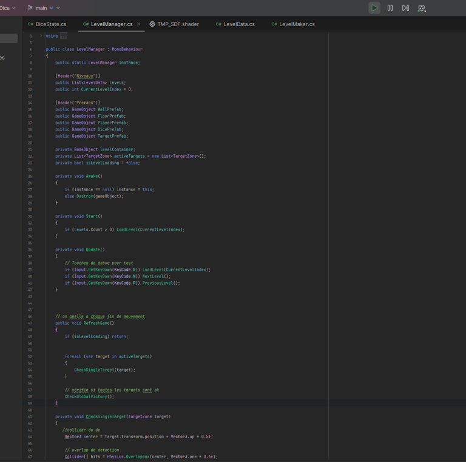Click the git branch icon beside main

pyautogui.click(x=30, y=8)
